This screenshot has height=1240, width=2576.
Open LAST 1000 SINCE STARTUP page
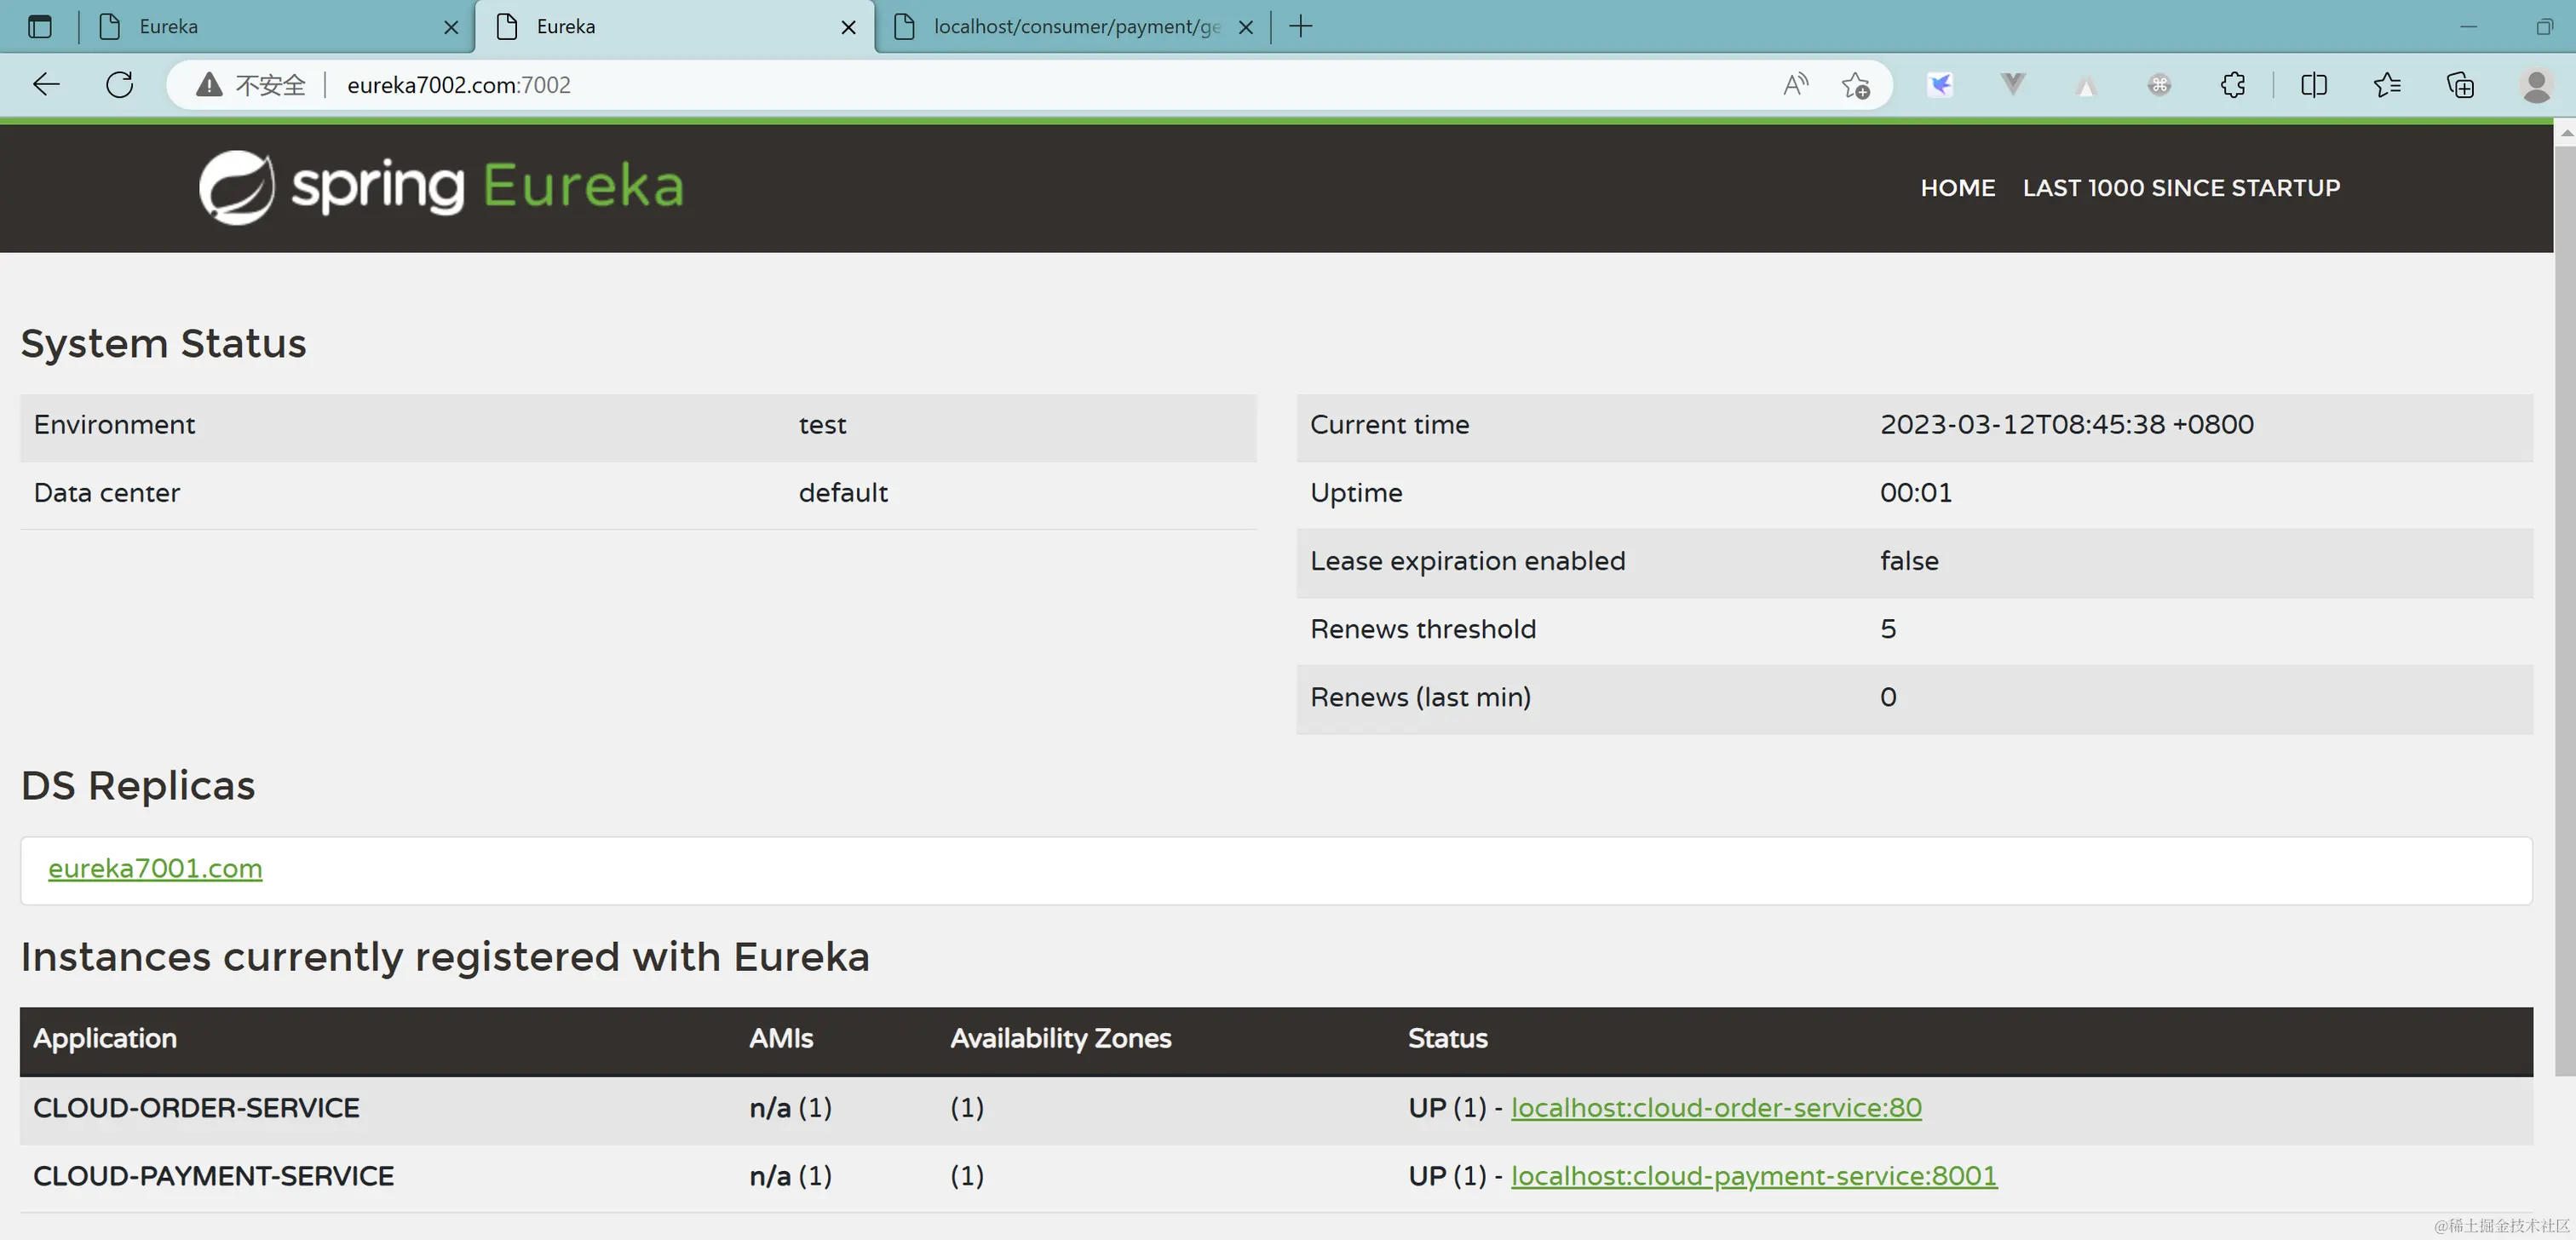click(x=2181, y=188)
